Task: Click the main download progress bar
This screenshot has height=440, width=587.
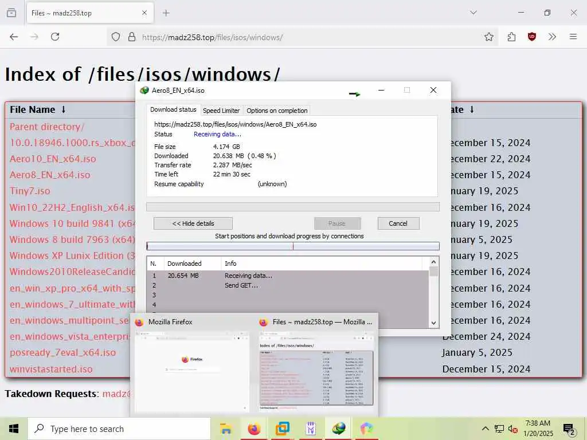Action: [293, 207]
